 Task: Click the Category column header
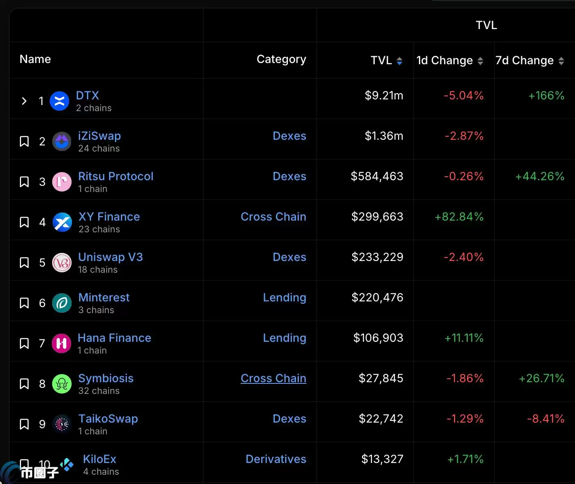click(x=281, y=59)
